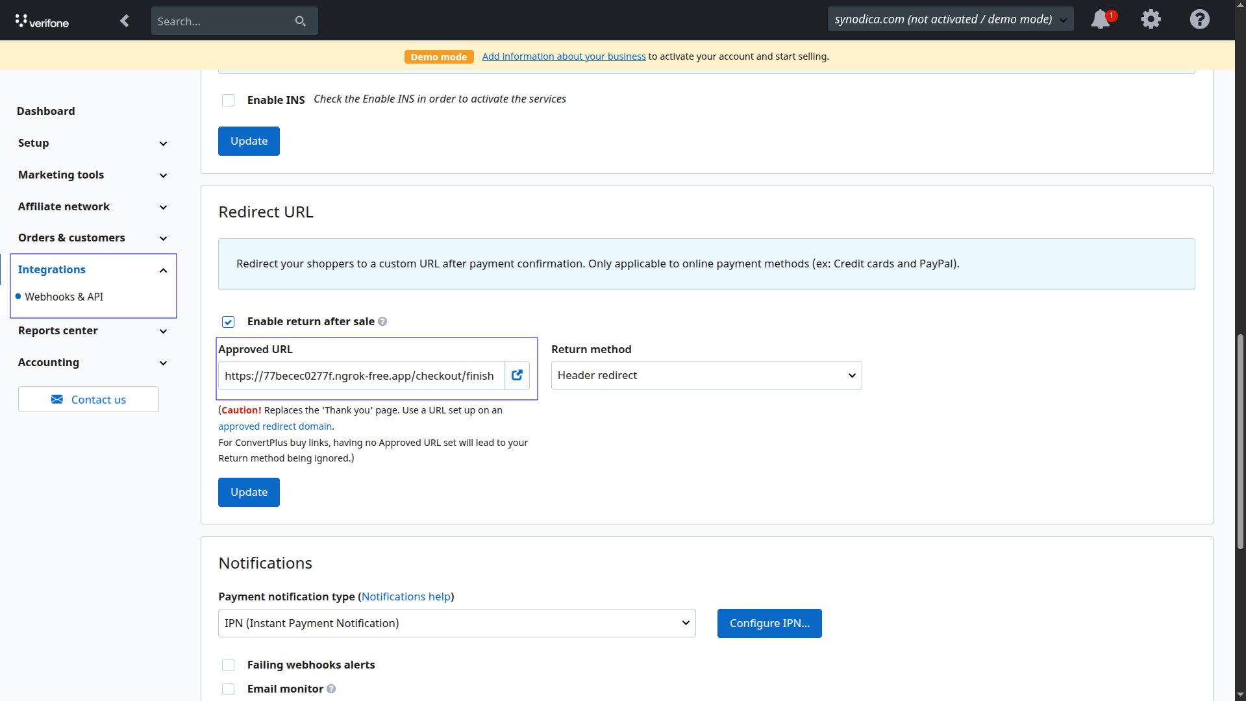Collapse the Integrations chevron
The height and width of the screenshot is (701, 1246).
click(163, 270)
